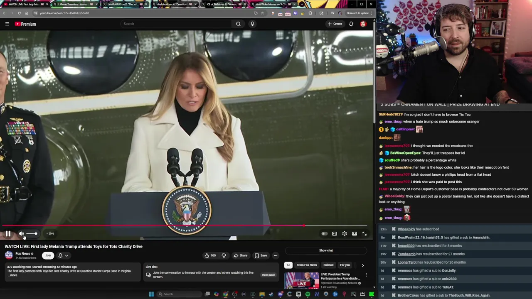
Task: Select the For you filter chip
Action: (345, 265)
